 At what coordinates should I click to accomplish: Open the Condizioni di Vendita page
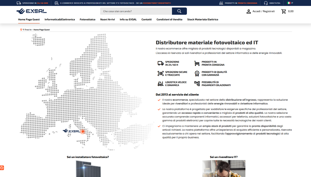point(169,19)
